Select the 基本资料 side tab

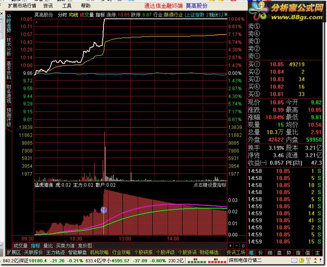pos(9,70)
